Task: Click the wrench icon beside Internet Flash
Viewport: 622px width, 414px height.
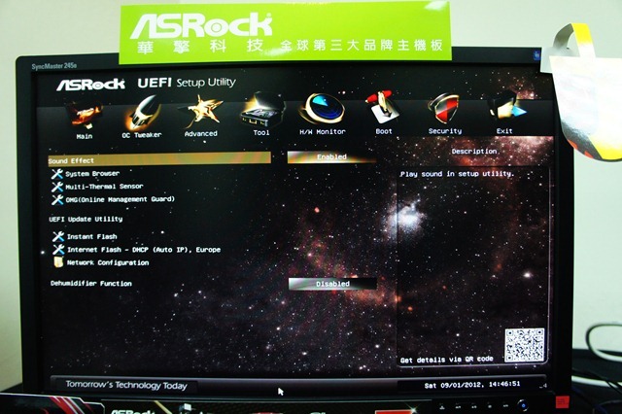Action: click(x=58, y=250)
